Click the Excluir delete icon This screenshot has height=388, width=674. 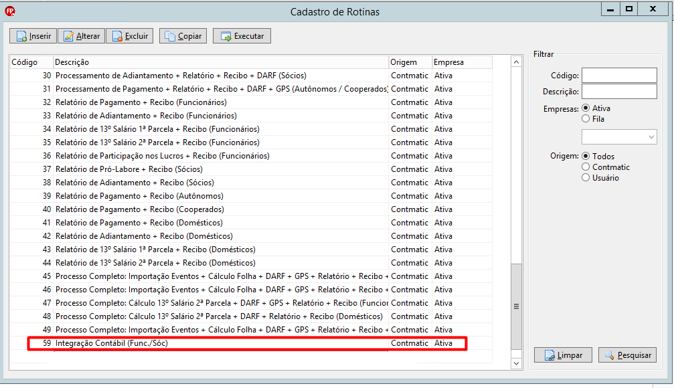pos(117,37)
